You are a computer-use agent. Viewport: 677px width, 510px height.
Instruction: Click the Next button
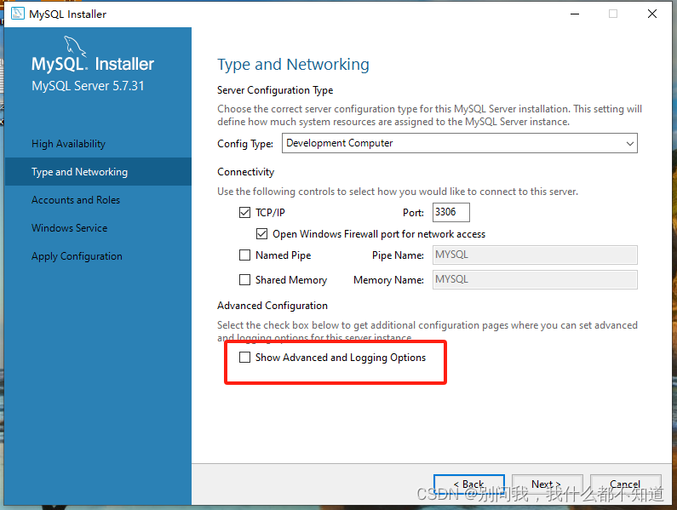click(547, 484)
